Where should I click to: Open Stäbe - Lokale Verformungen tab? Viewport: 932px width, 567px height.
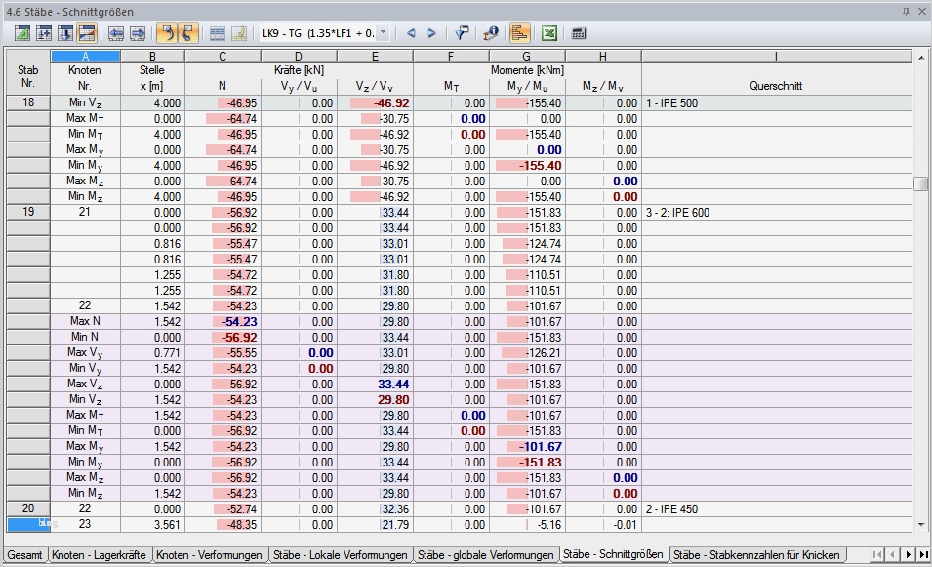(340, 555)
